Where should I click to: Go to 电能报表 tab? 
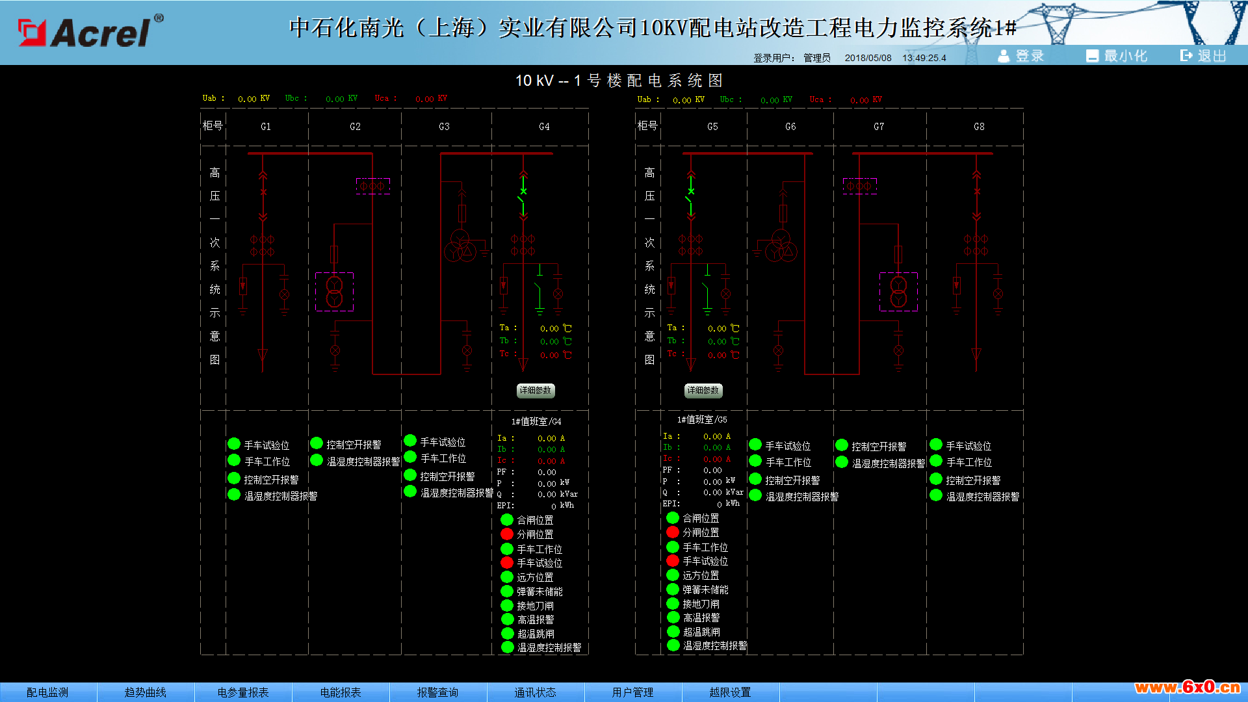(x=341, y=692)
